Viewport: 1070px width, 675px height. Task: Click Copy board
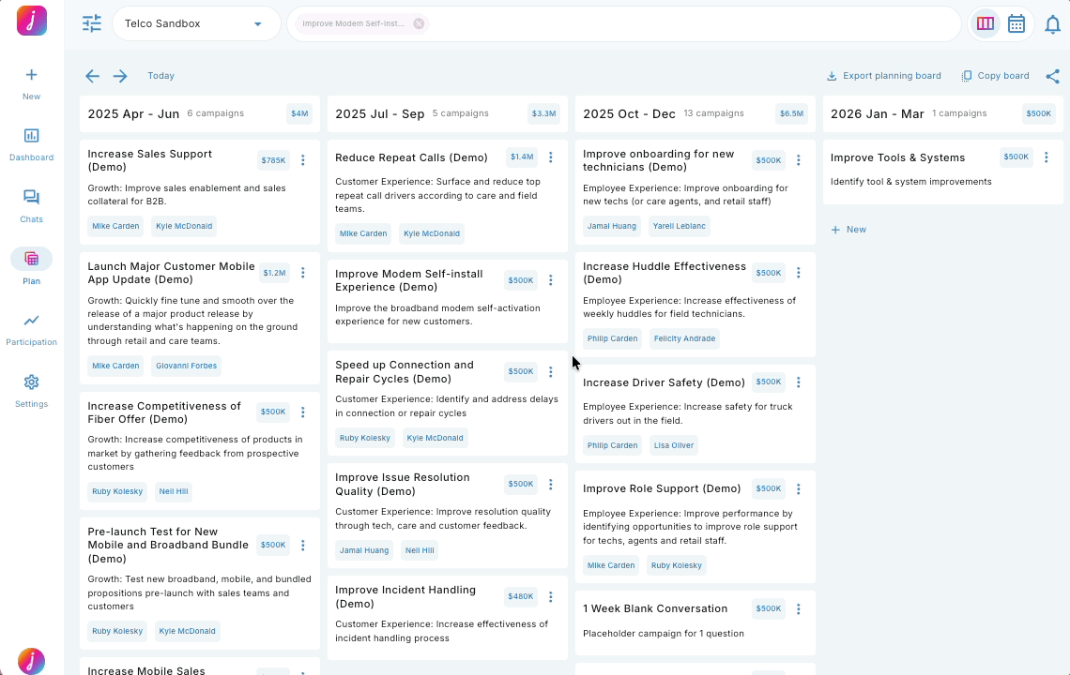pos(995,76)
